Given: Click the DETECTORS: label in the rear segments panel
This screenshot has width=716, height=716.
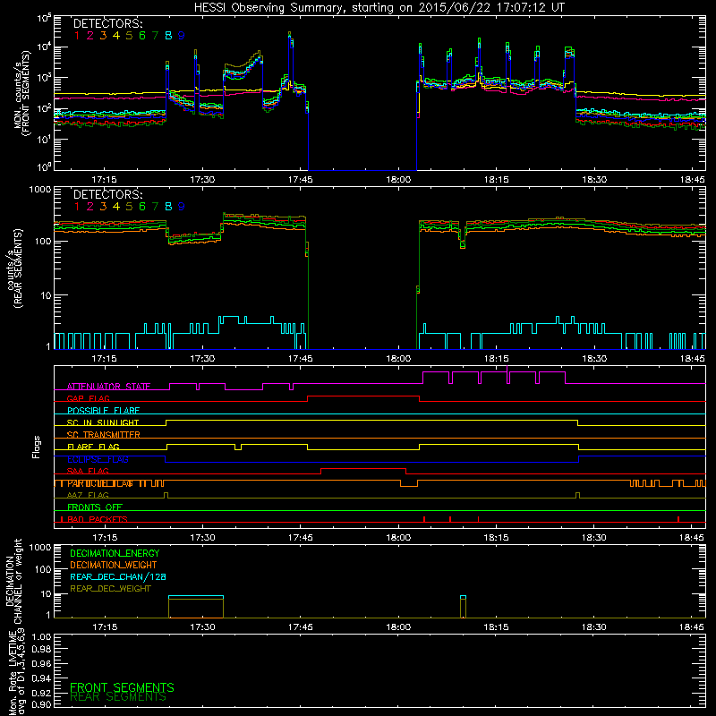Looking at the screenshot, I should [108, 195].
